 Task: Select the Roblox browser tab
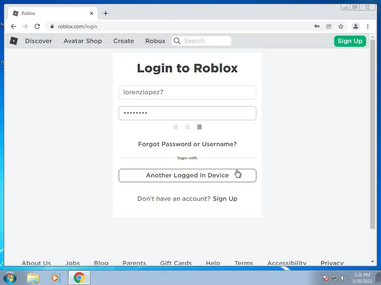click(x=53, y=13)
